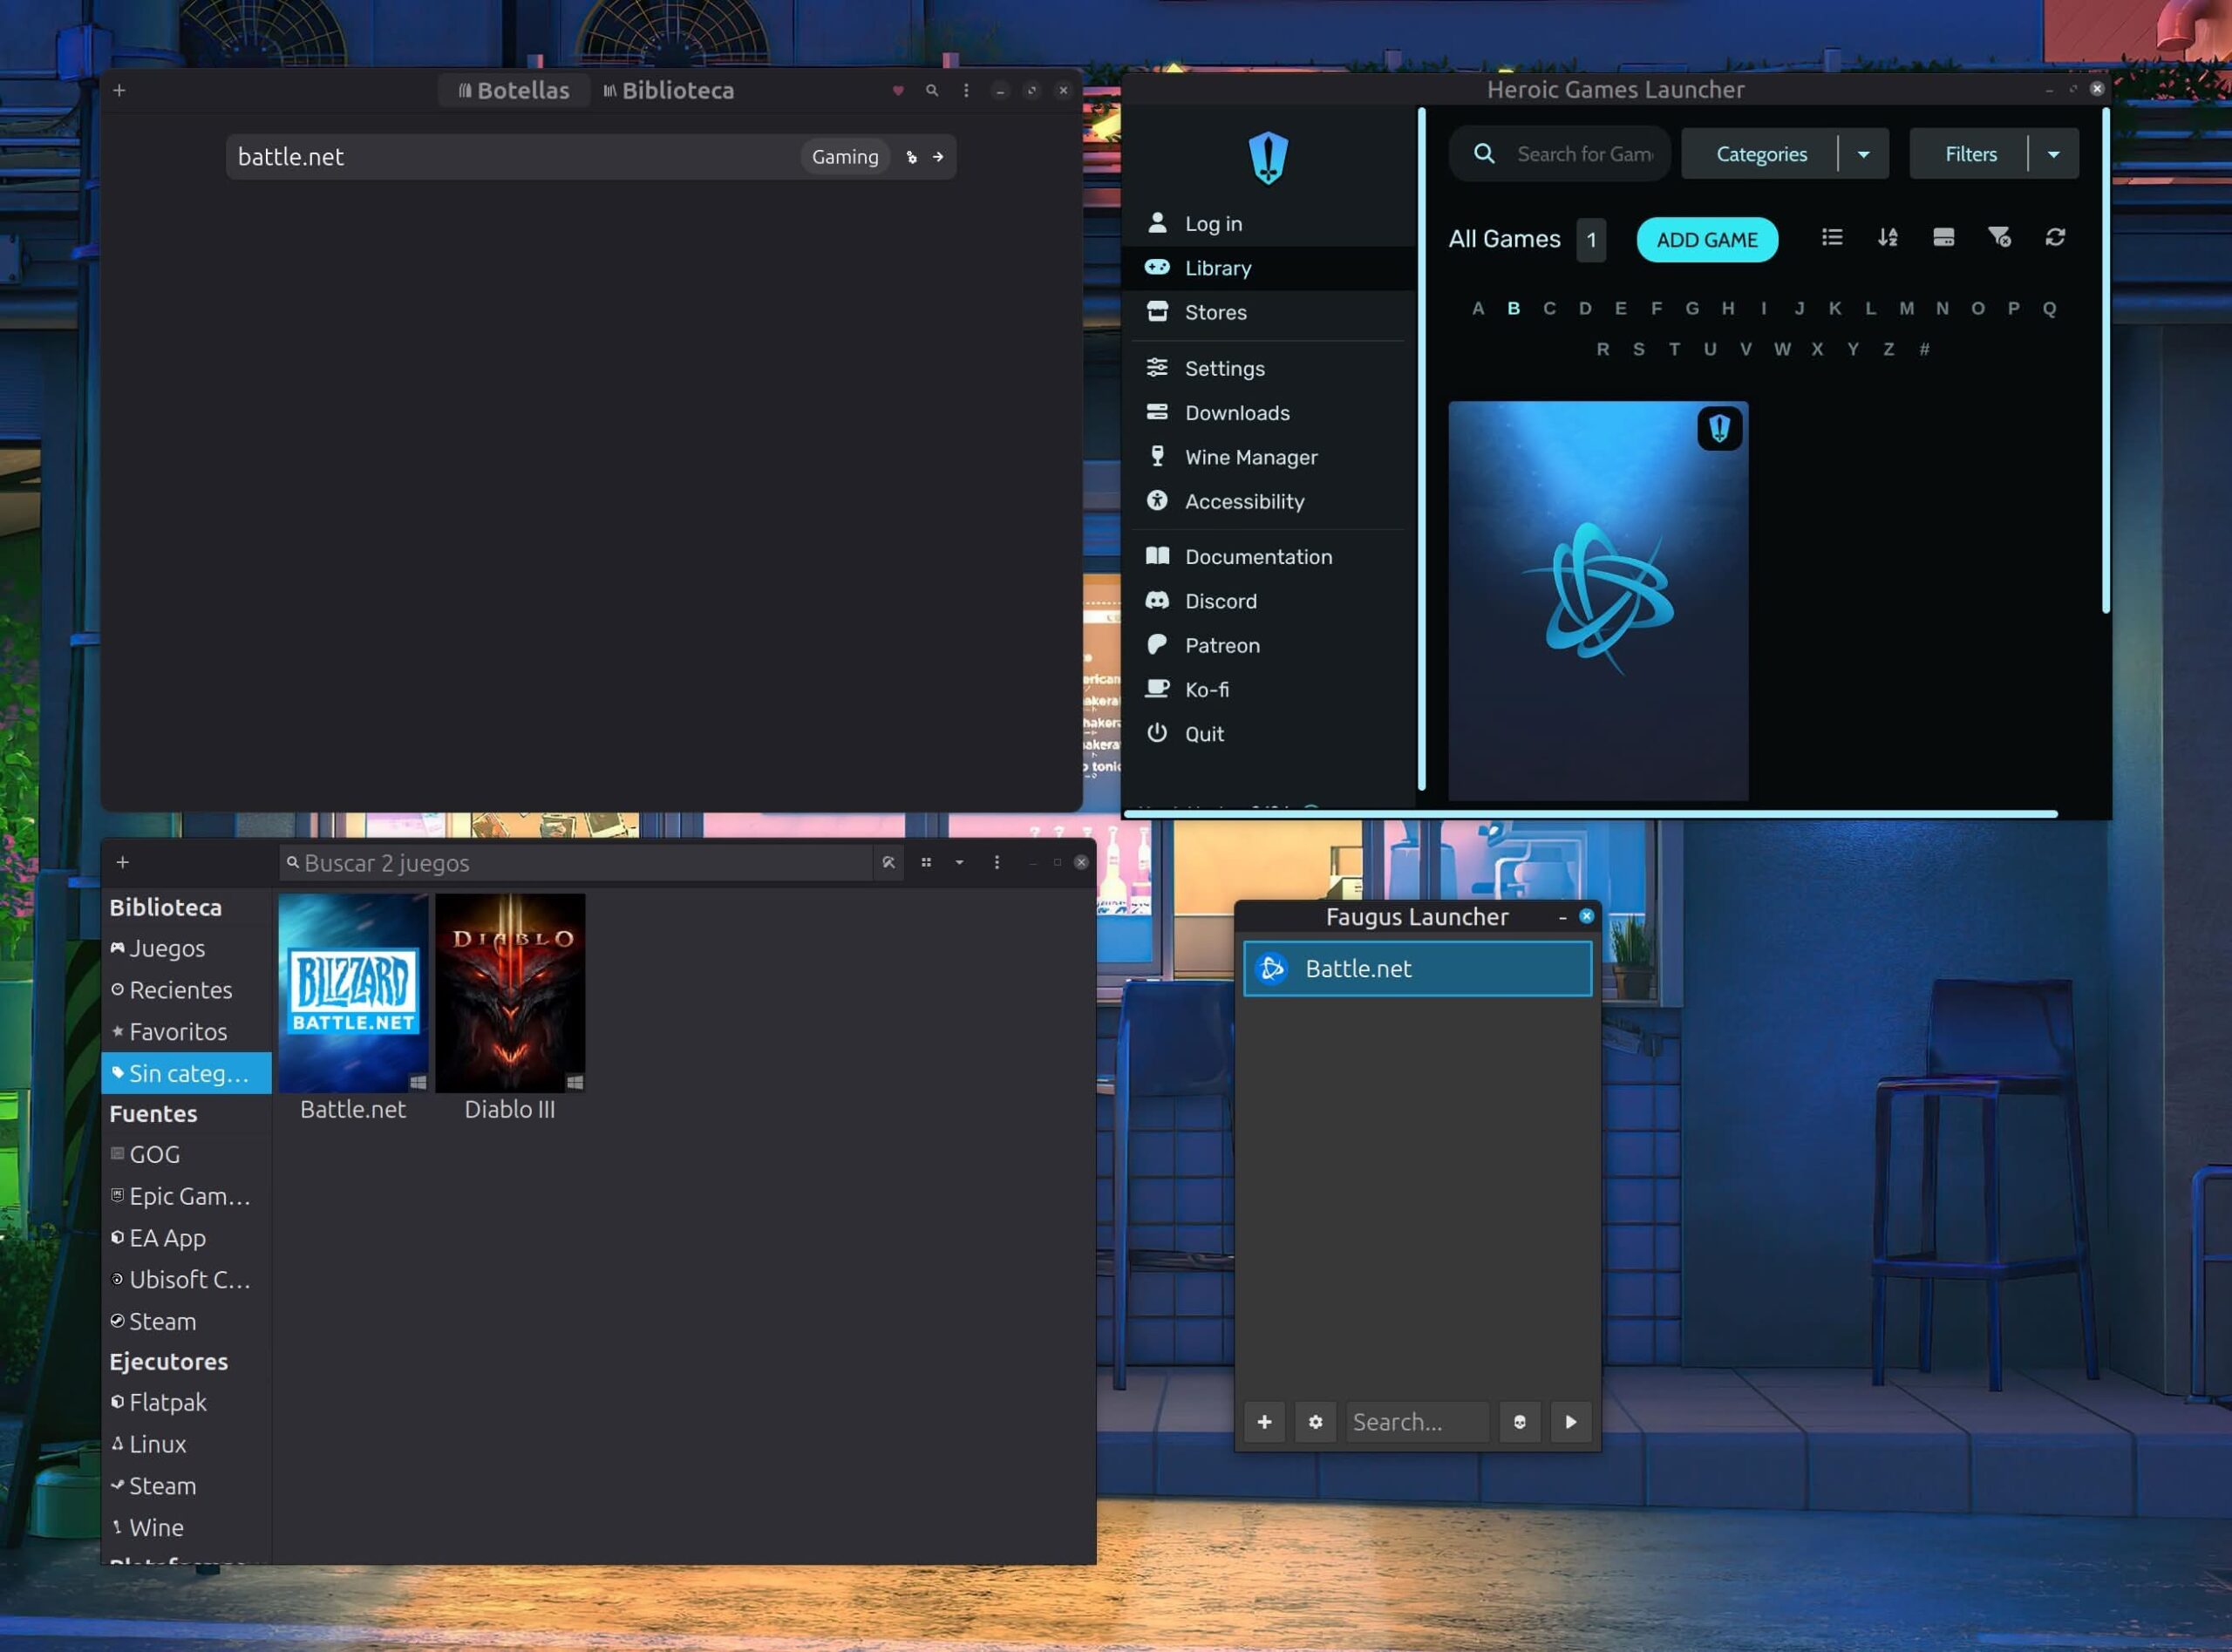The image size is (2232, 1652).
Task: Open the Wine Manager in Heroic
Action: 1251,457
